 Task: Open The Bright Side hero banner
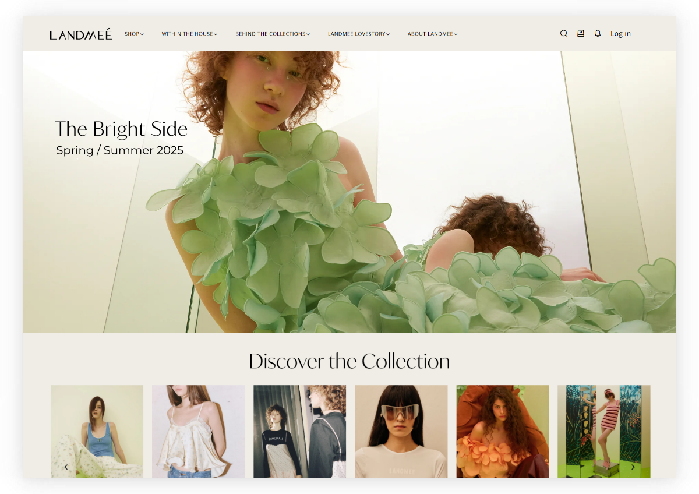click(121, 129)
